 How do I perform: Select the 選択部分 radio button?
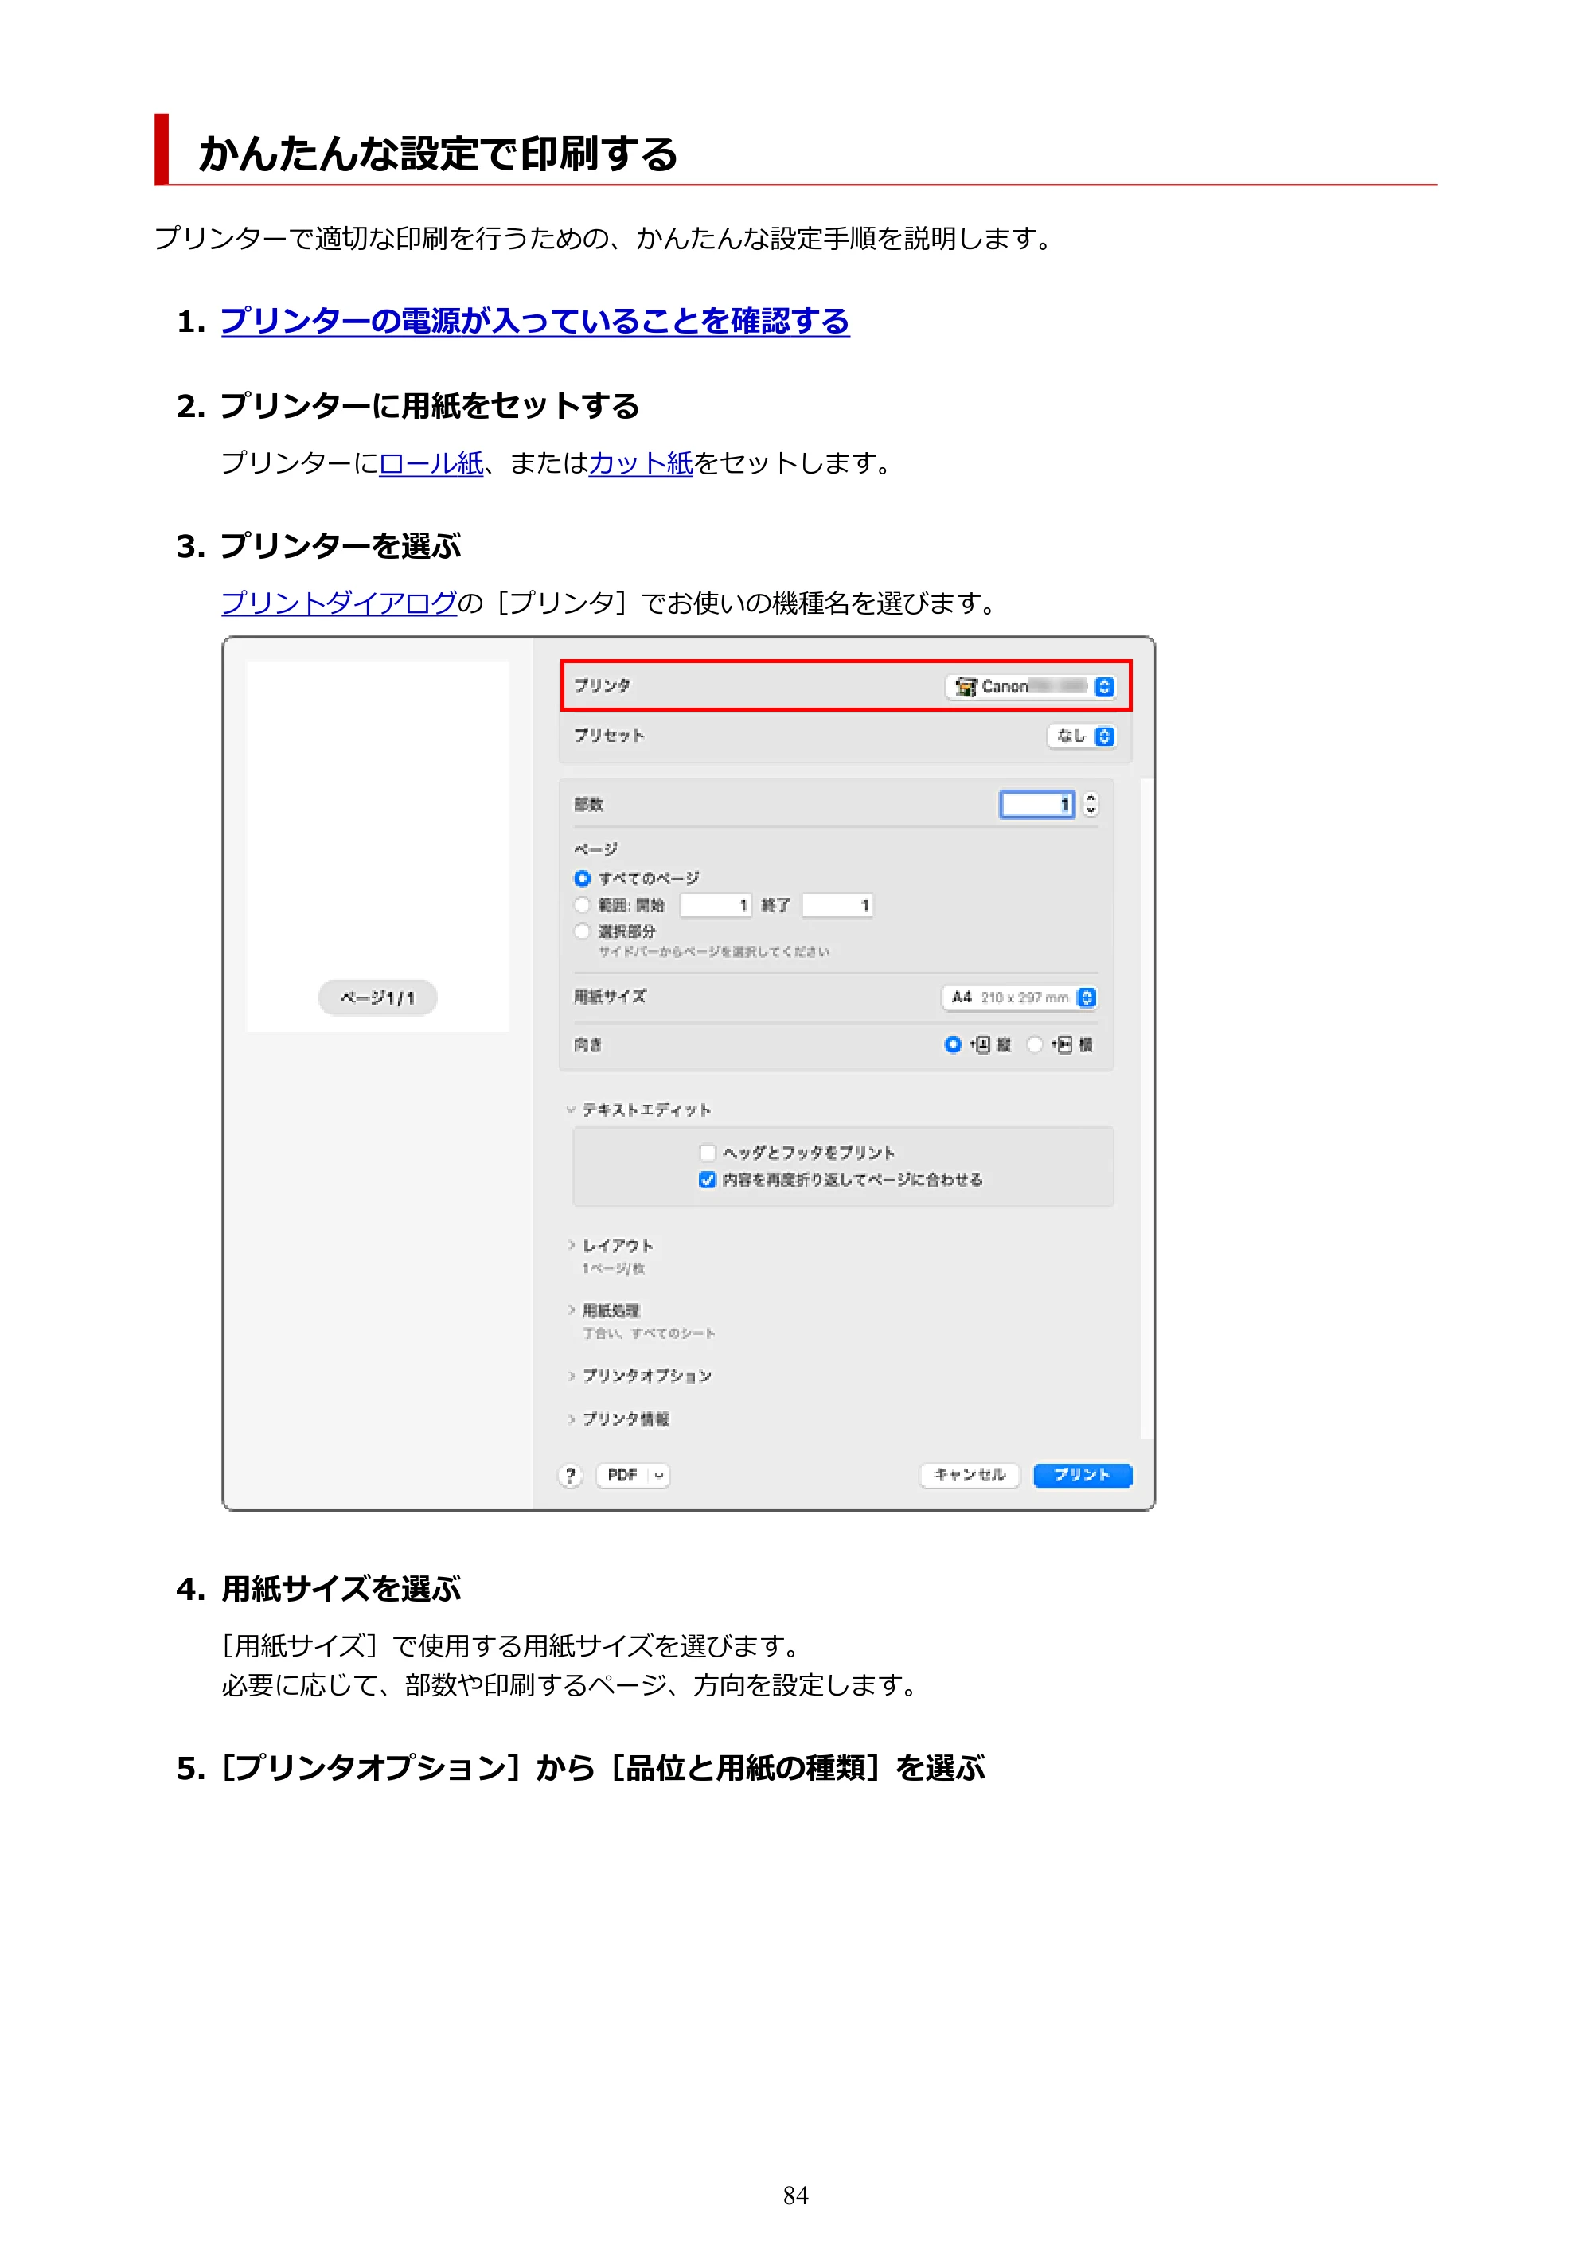tap(582, 931)
